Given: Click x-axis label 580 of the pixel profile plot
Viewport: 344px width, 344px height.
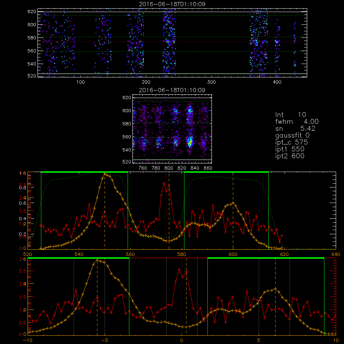Looking at the screenshot, I should [182, 255].
